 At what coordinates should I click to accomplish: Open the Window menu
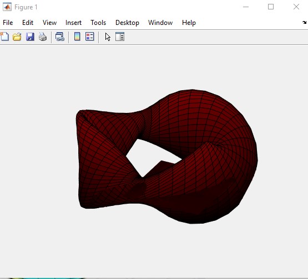[x=160, y=23]
